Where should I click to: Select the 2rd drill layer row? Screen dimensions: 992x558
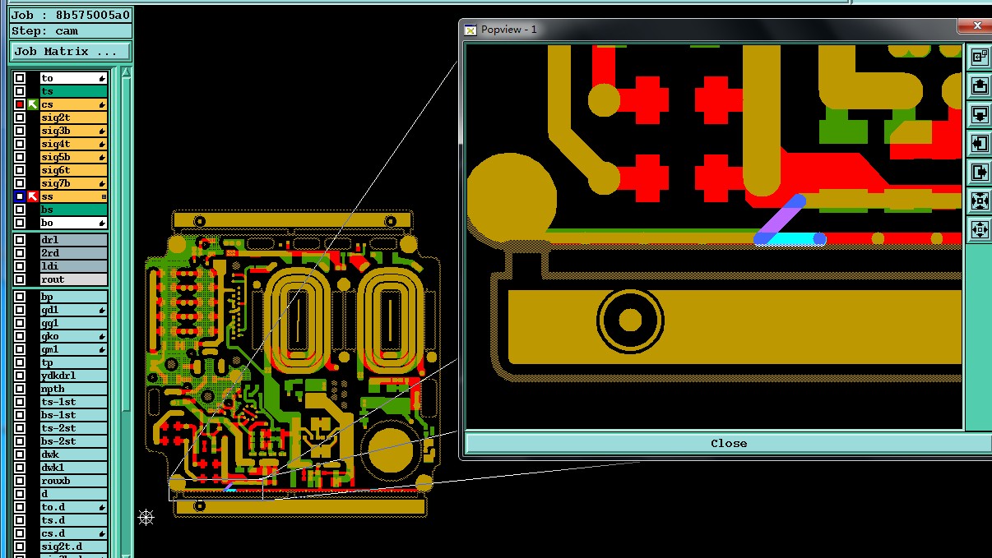pyautogui.click(x=73, y=253)
